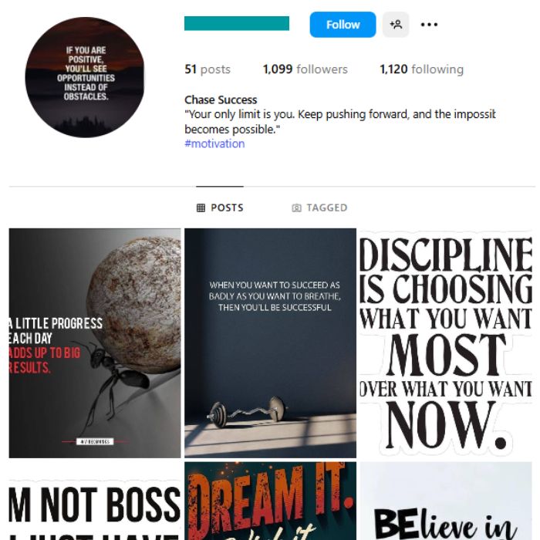Follow the Chase Success account

pyautogui.click(x=343, y=25)
